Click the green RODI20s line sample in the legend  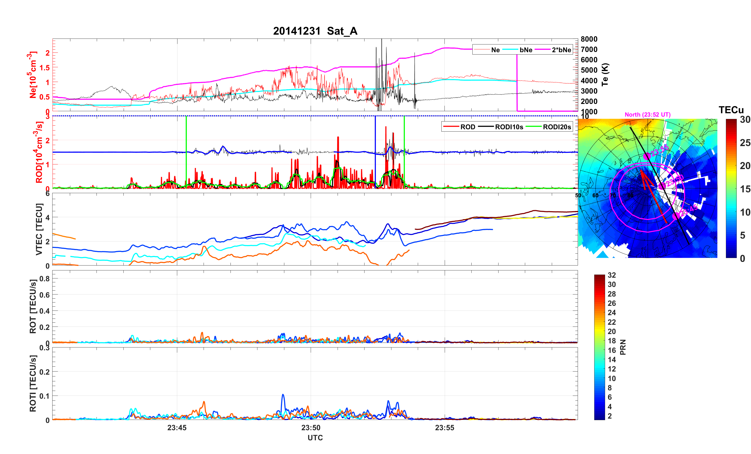tap(533, 127)
